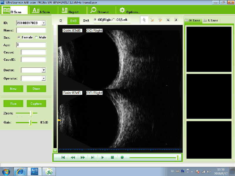
Task: Click the Gain slider handle
Action: (x=30, y=122)
